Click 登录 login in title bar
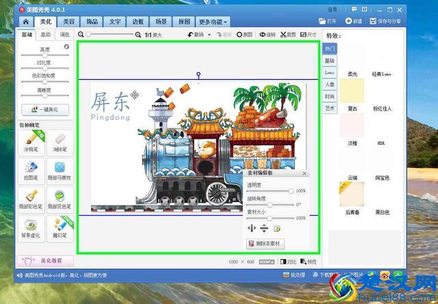The image size is (438, 304). 333,10
